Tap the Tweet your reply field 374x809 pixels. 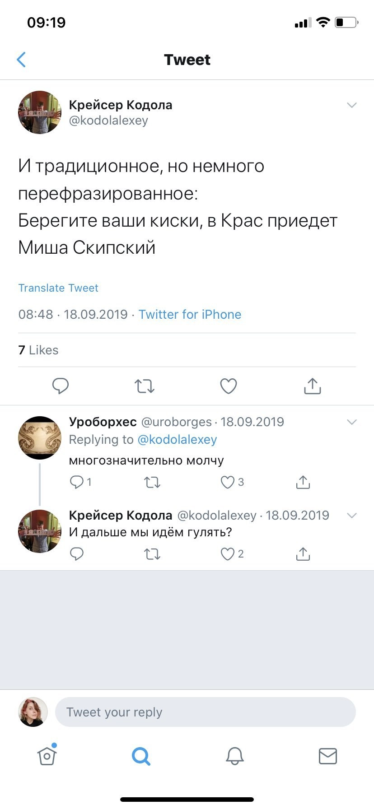[205, 712]
